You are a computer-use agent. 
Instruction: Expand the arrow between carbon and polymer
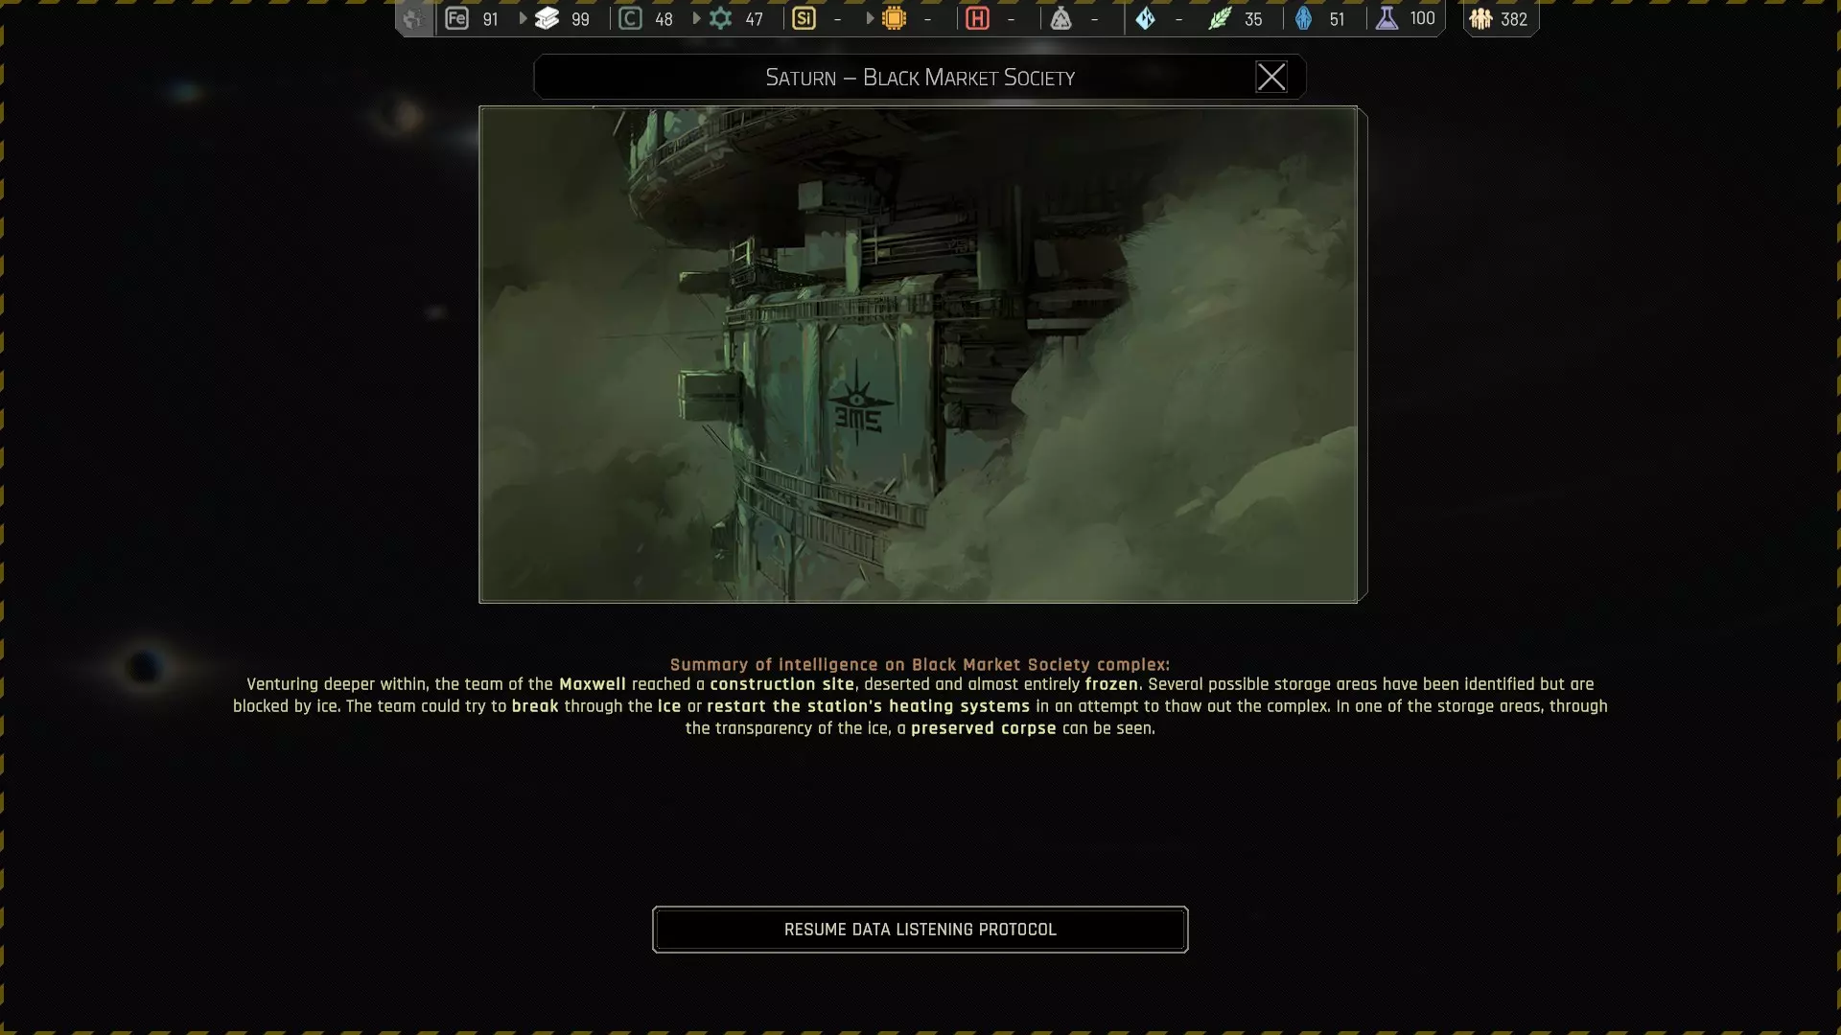coord(696,18)
